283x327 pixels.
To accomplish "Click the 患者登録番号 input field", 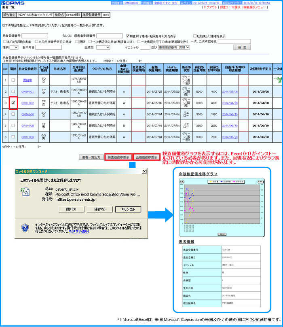I will 38,36.
